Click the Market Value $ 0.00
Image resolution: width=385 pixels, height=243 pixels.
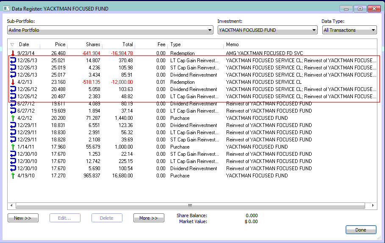tap(251, 222)
